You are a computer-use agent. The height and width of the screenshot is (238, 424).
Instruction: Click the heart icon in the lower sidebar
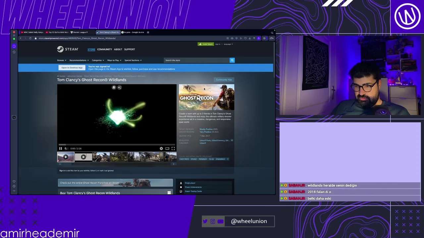(14, 181)
